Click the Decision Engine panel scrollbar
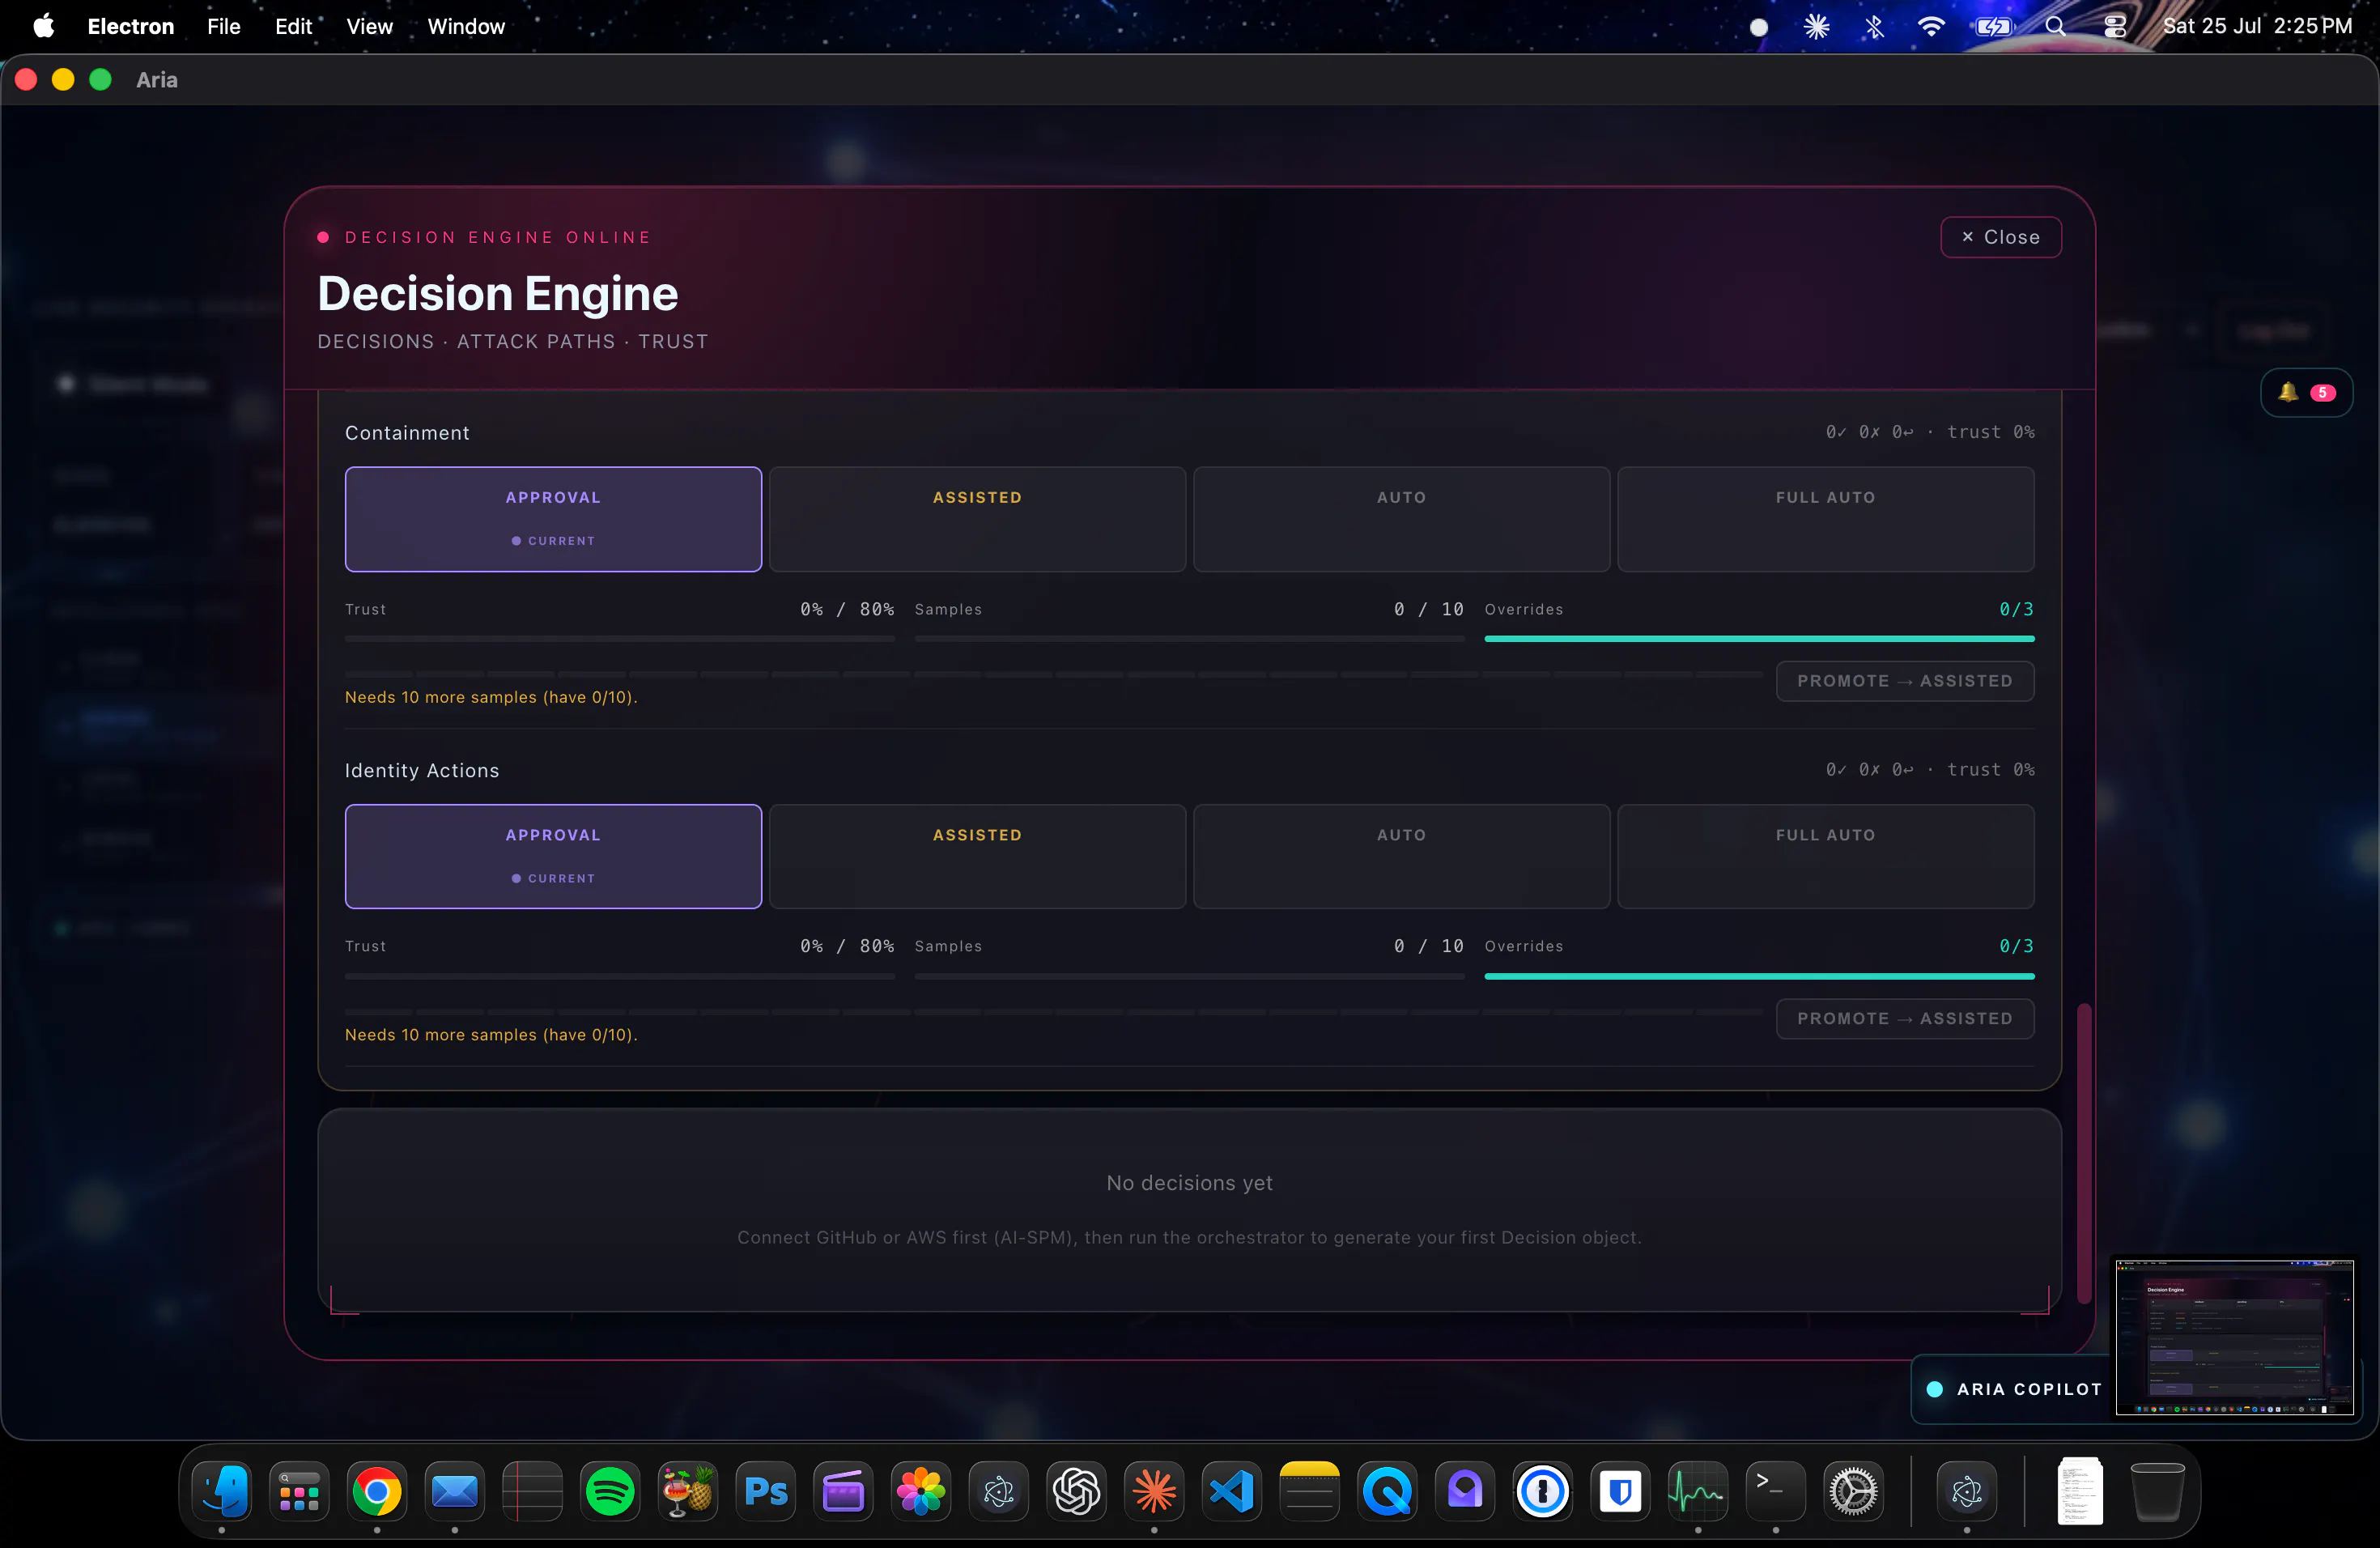This screenshot has width=2380, height=1548. coord(2084,1153)
